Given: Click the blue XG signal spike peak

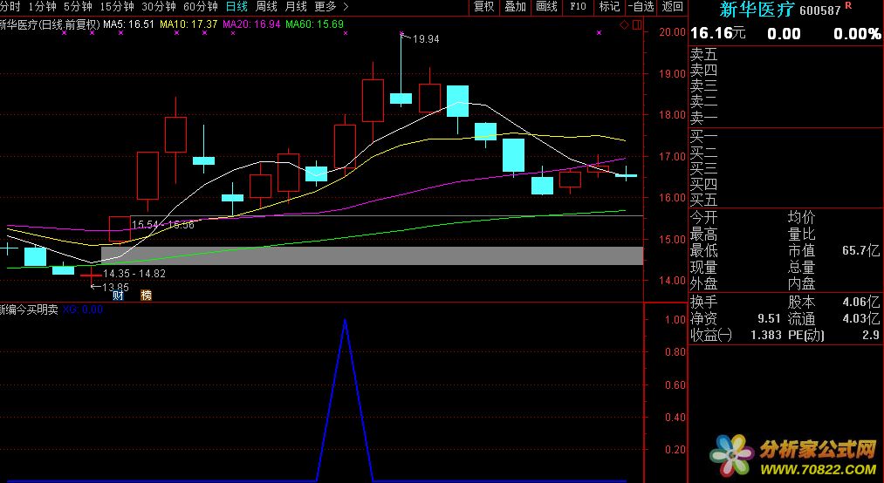Looking at the screenshot, I should 345,320.
